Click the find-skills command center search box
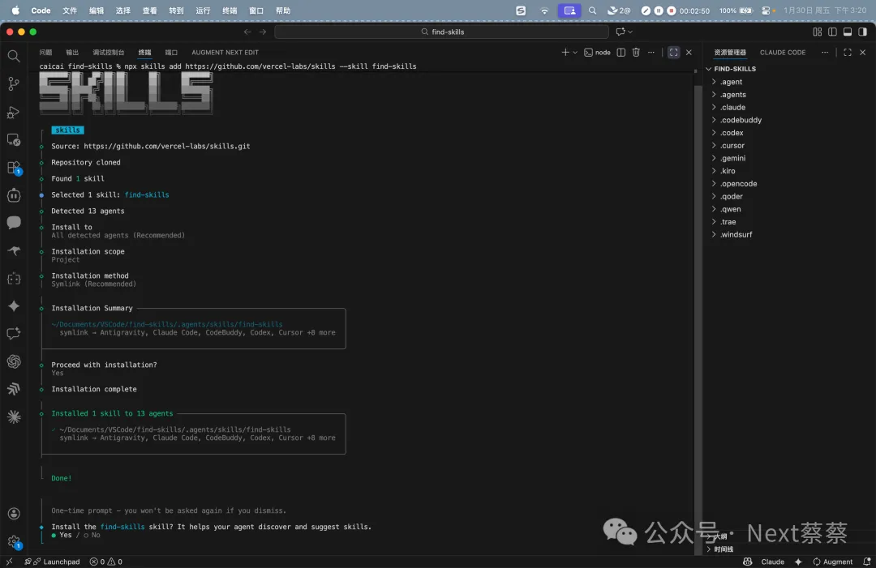Screen dimensions: 876x568 click(x=442, y=32)
